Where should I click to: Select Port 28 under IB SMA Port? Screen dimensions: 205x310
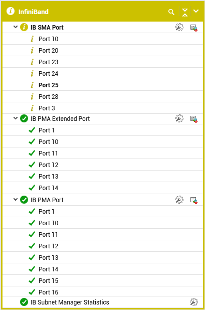pos(49,97)
